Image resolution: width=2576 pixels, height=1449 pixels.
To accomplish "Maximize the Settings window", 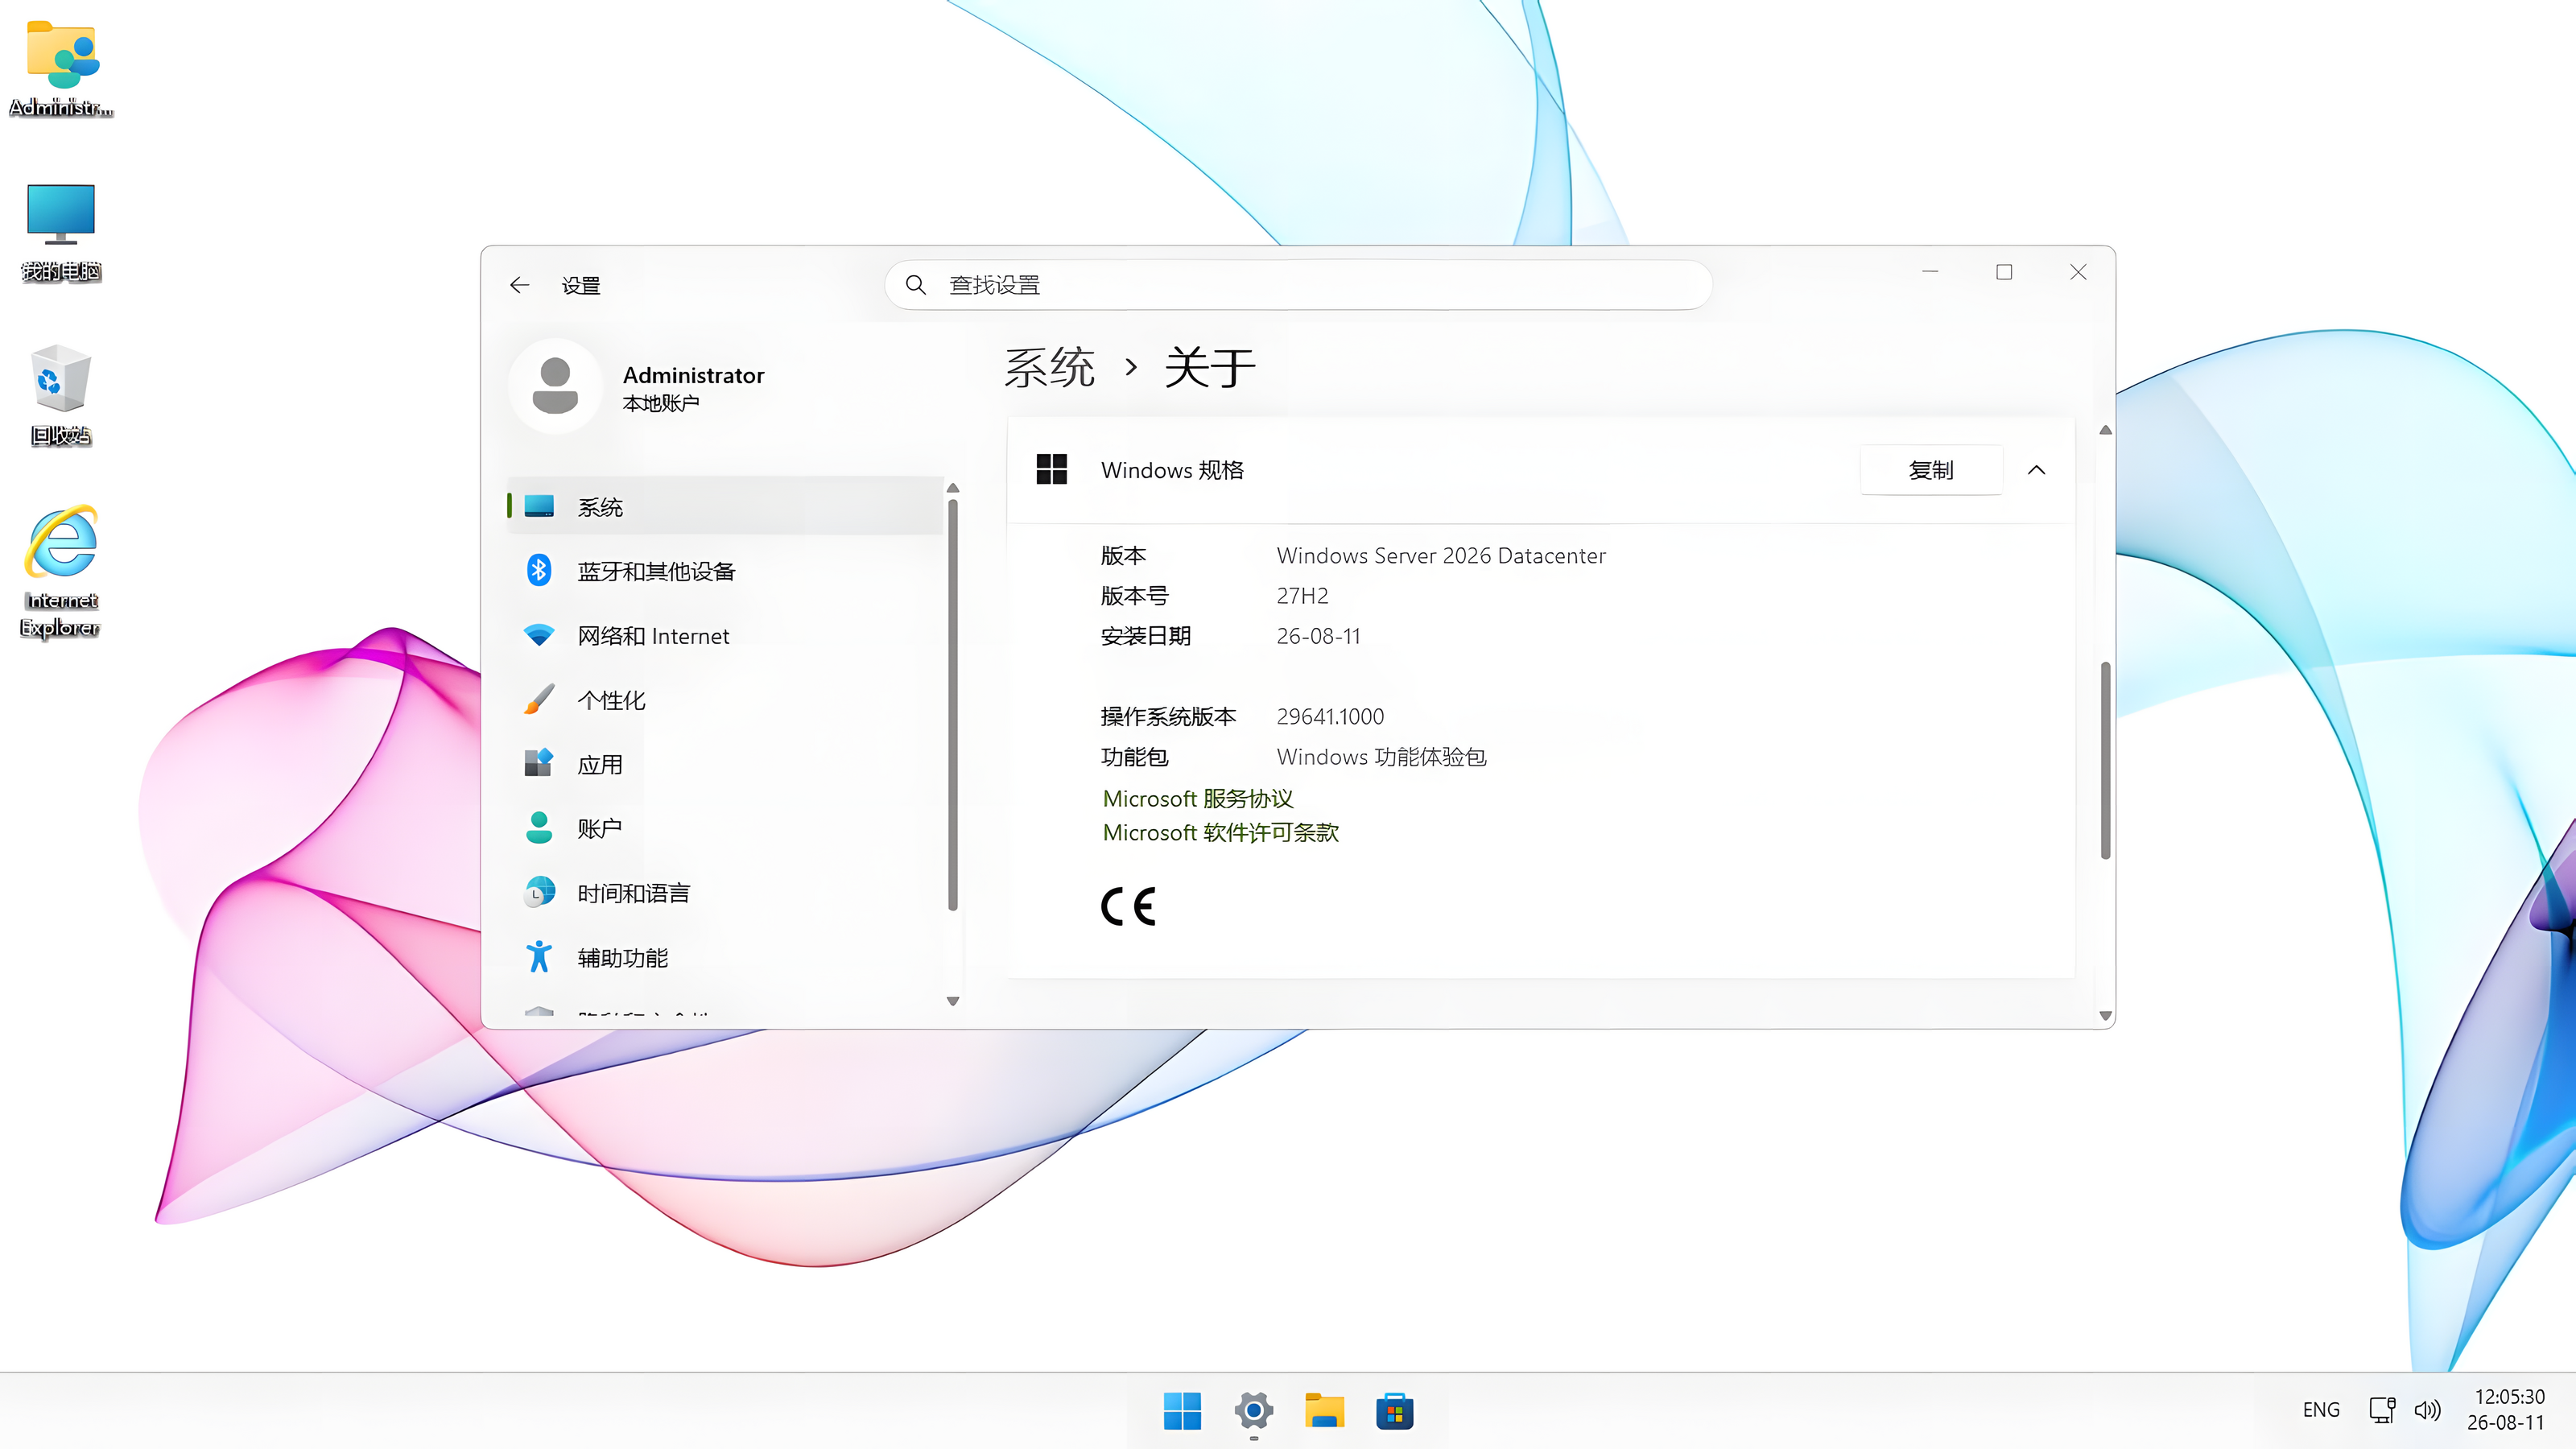I will point(2004,272).
